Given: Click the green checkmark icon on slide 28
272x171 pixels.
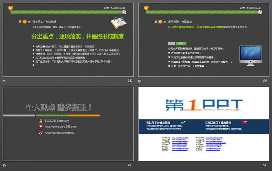Looking at the screenshot, I should (x=183, y=122).
